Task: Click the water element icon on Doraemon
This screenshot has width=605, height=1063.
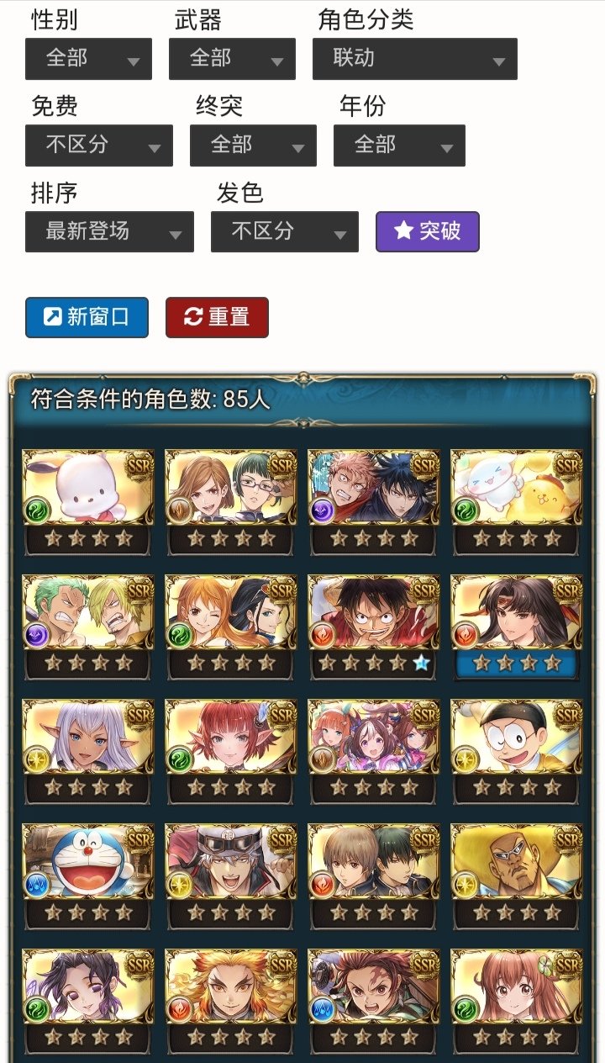Action: pyautogui.click(x=37, y=886)
